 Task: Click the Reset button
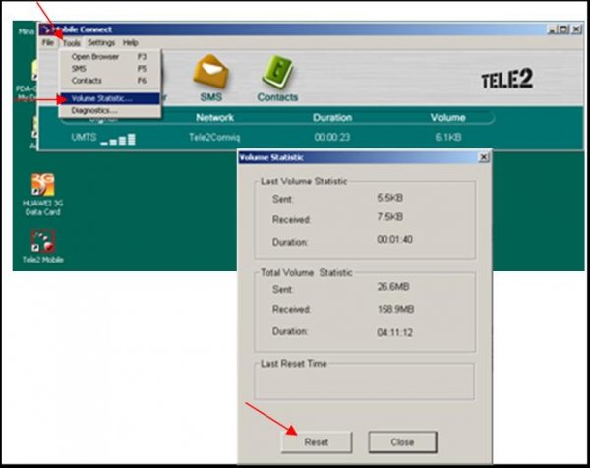317,442
